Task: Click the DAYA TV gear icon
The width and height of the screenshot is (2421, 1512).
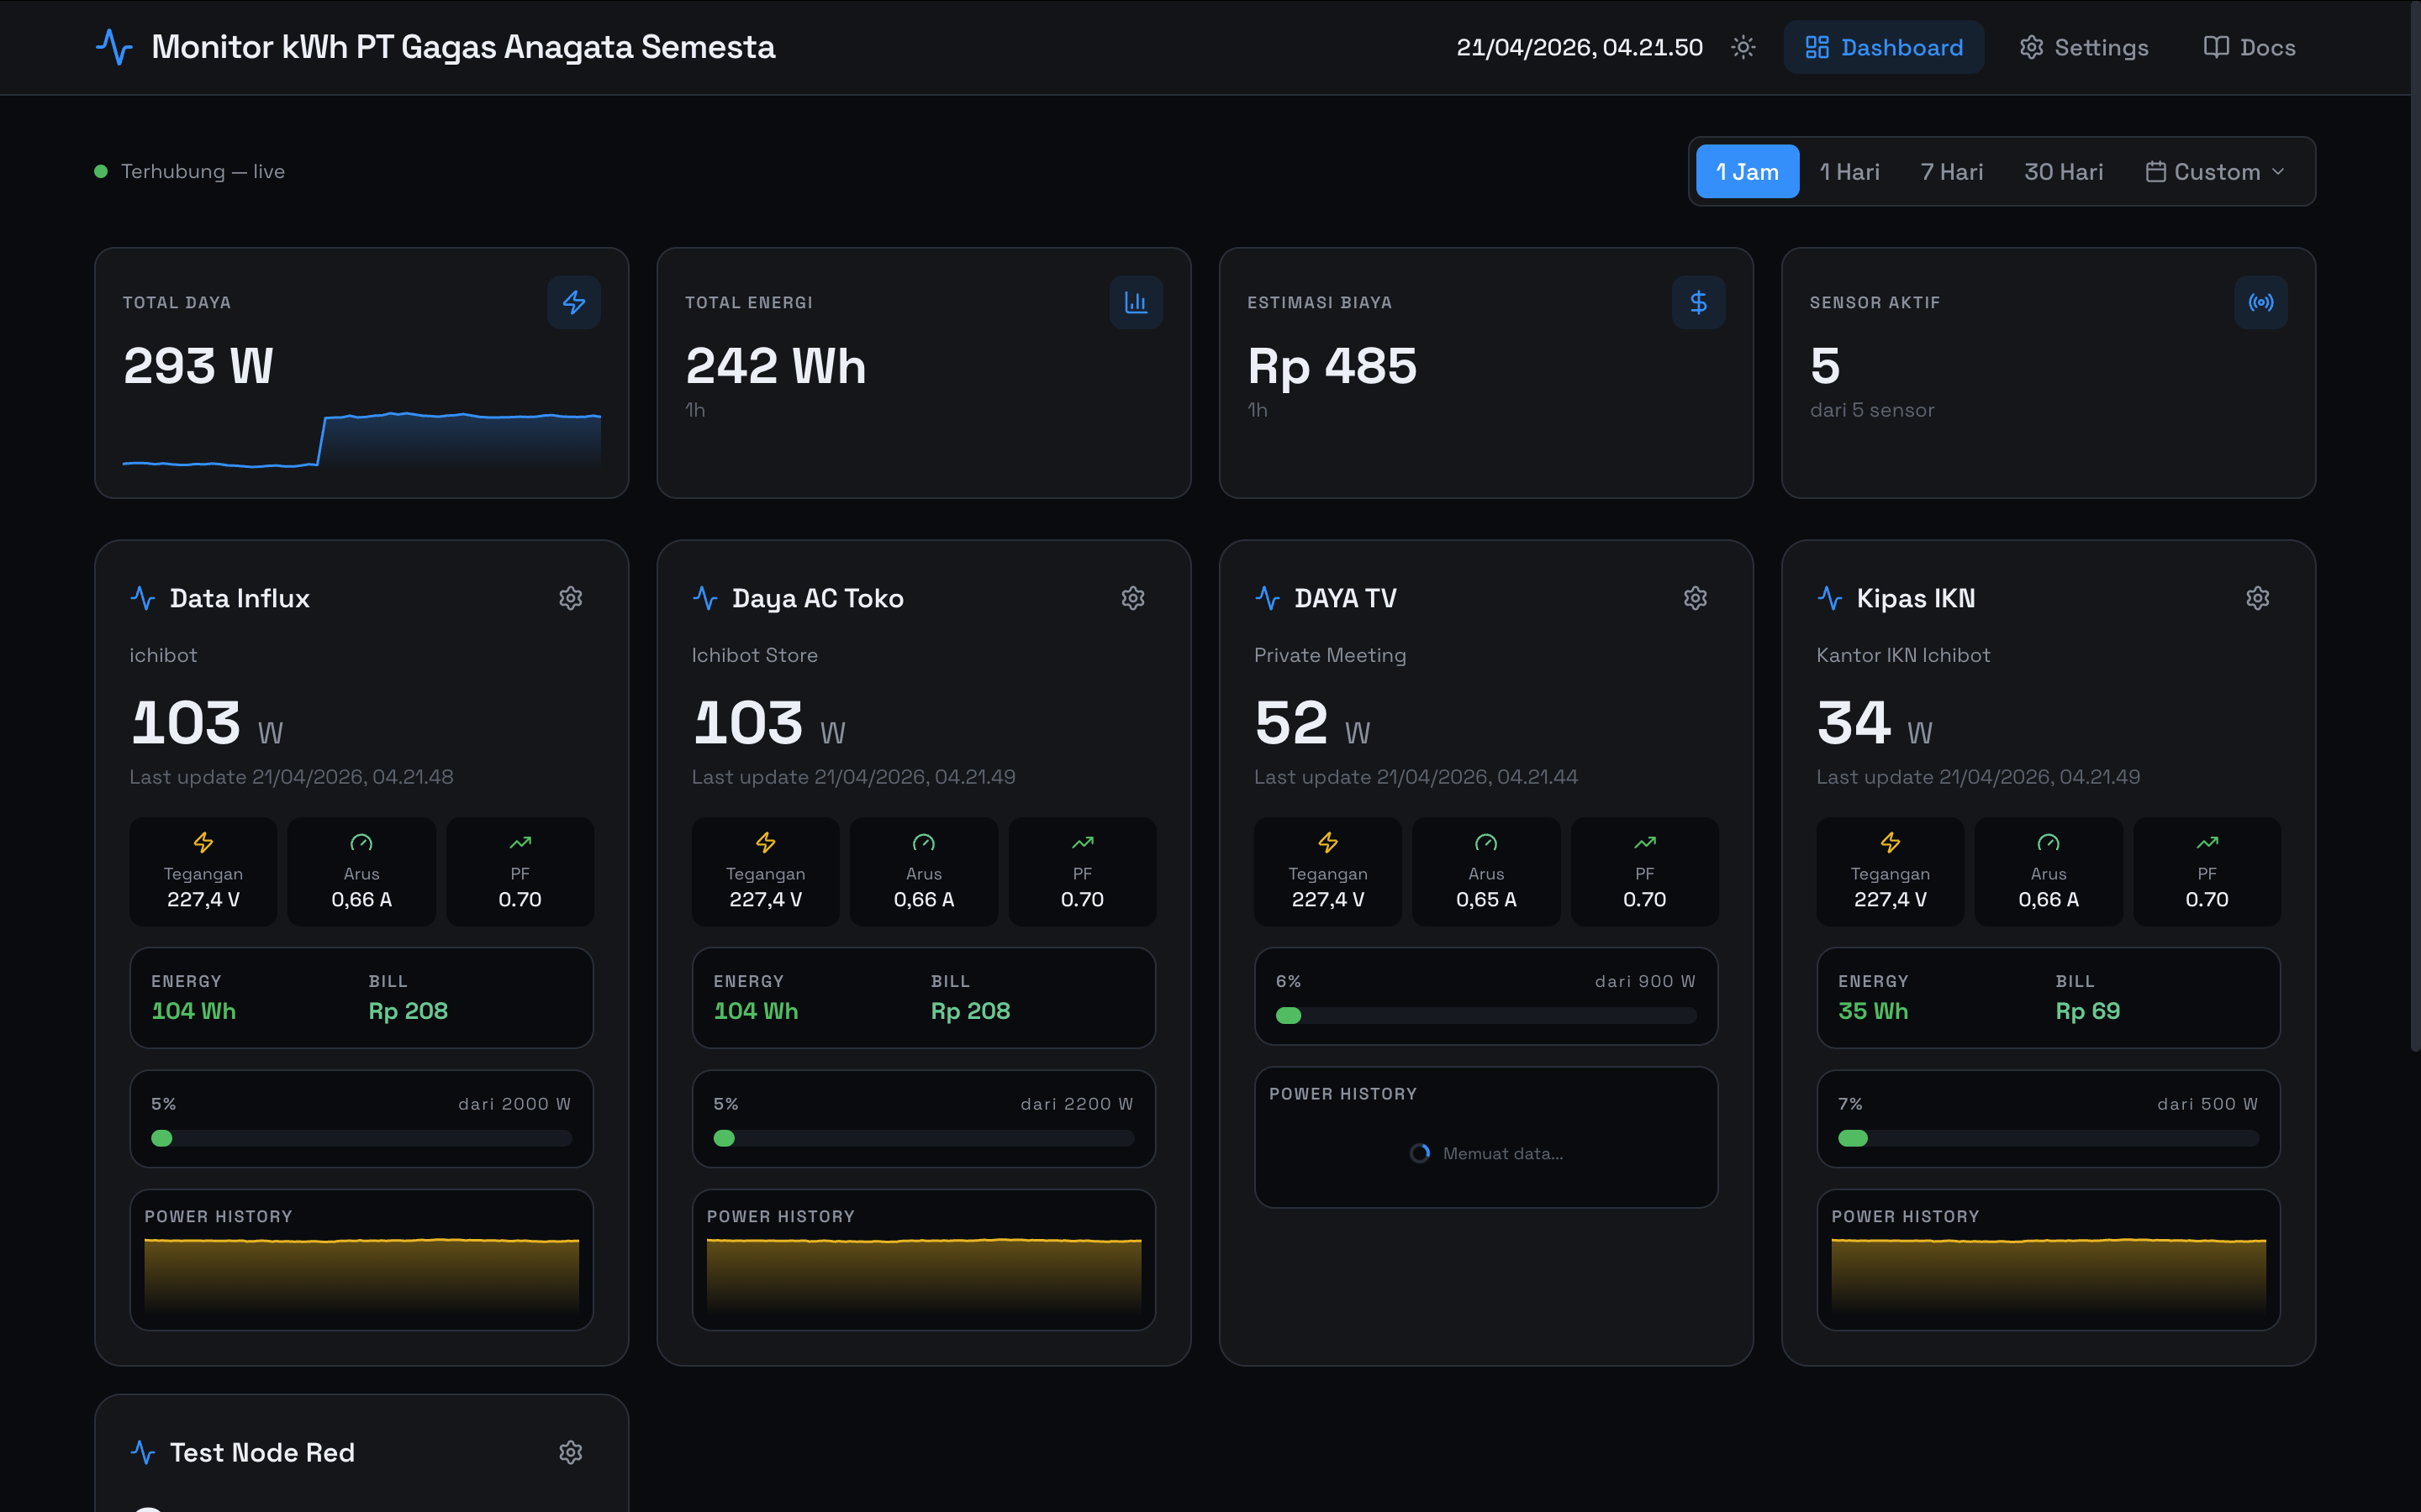Action: pyautogui.click(x=1695, y=598)
